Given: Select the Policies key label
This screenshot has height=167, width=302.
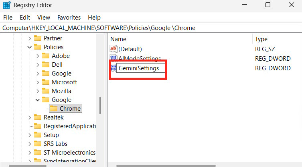Looking at the screenshot, I should click(x=54, y=47).
